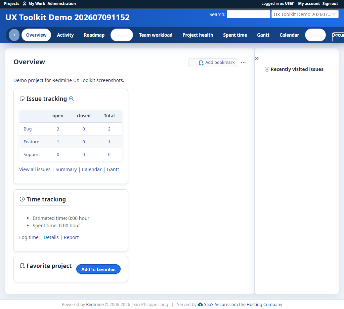Screen dimensions: 344x309
Task: Expand Recently visited issues with its plus icon
Action: 267,69
